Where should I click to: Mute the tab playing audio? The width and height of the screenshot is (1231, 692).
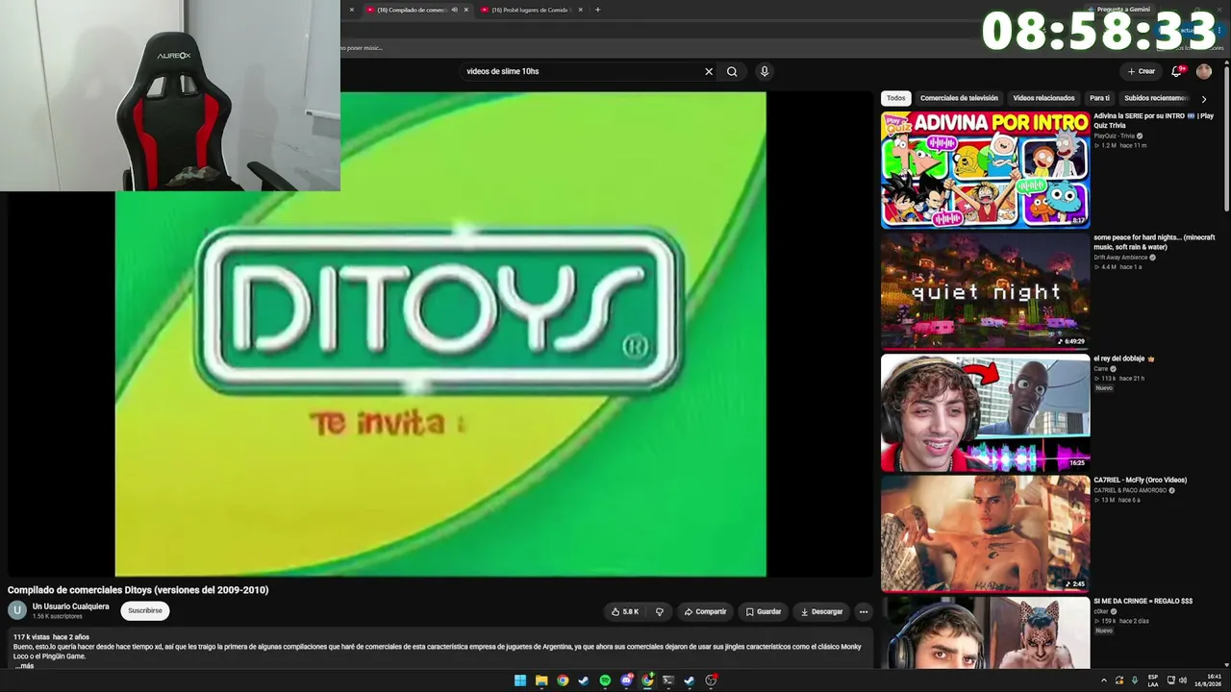(x=454, y=10)
